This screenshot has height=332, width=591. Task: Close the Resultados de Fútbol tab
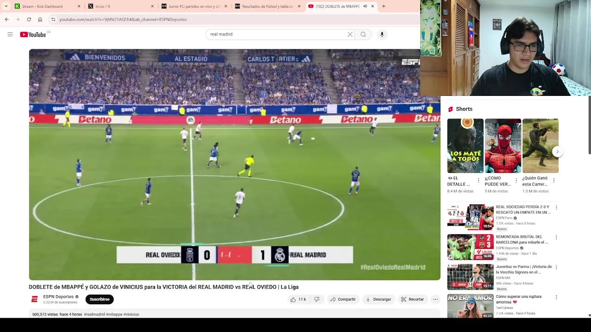[299, 6]
